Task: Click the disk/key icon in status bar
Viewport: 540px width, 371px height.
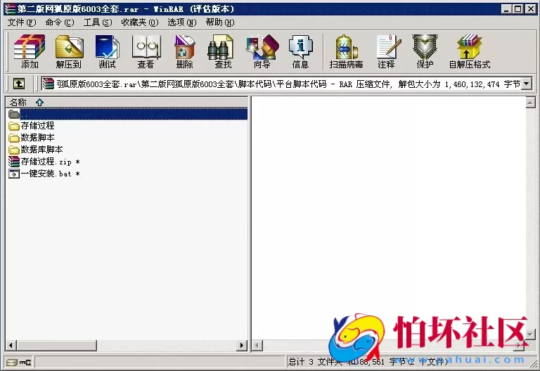Action: point(18,362)
